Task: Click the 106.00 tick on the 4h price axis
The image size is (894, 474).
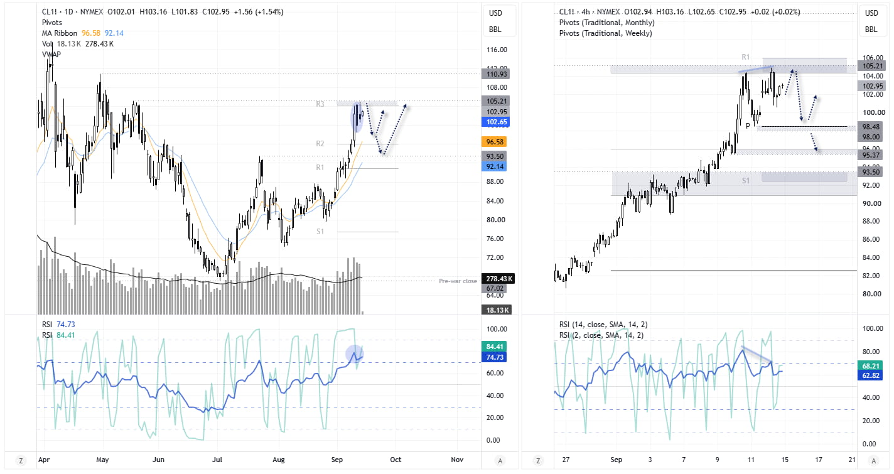Action: 873,58
